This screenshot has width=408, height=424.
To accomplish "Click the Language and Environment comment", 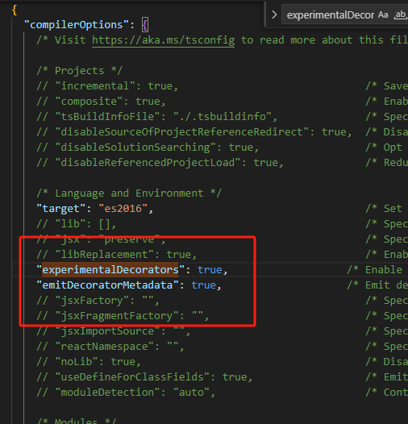I will pos(129,193).
